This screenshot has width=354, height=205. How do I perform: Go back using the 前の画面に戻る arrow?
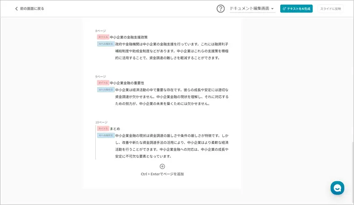point(16,8)
